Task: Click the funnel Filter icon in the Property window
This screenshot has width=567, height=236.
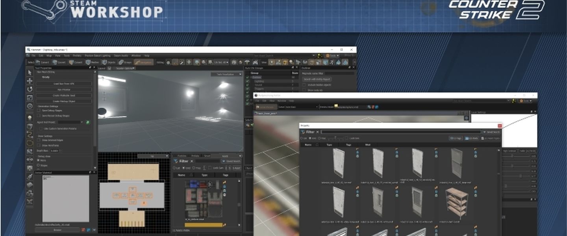Action: (303, 132)
